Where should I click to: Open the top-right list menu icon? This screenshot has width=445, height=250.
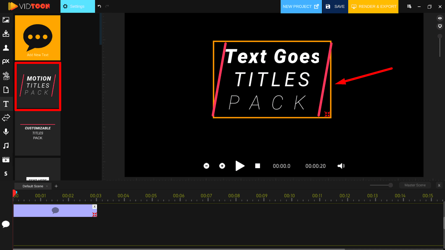coord(409,6)
